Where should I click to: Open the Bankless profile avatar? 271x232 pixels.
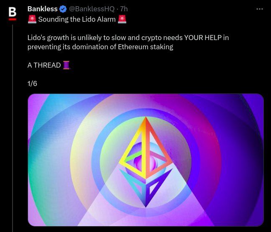[13, 13]
